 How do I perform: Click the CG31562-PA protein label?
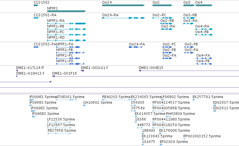(x=45, y=44)
